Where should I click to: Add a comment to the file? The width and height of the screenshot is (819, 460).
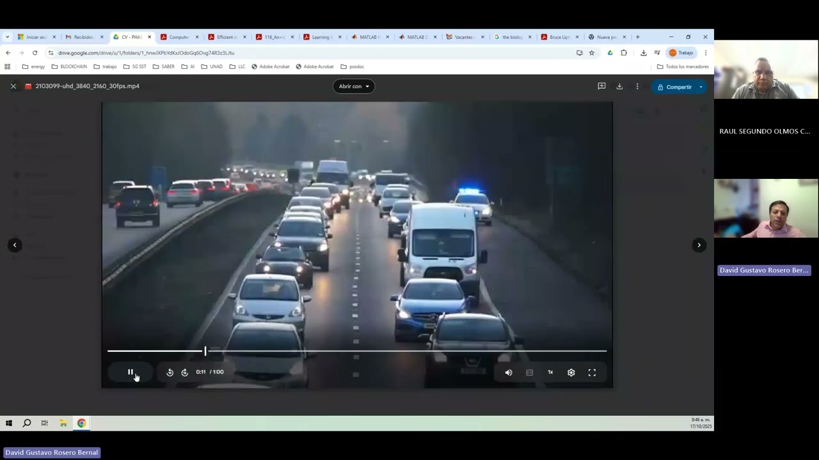(601, 86)
